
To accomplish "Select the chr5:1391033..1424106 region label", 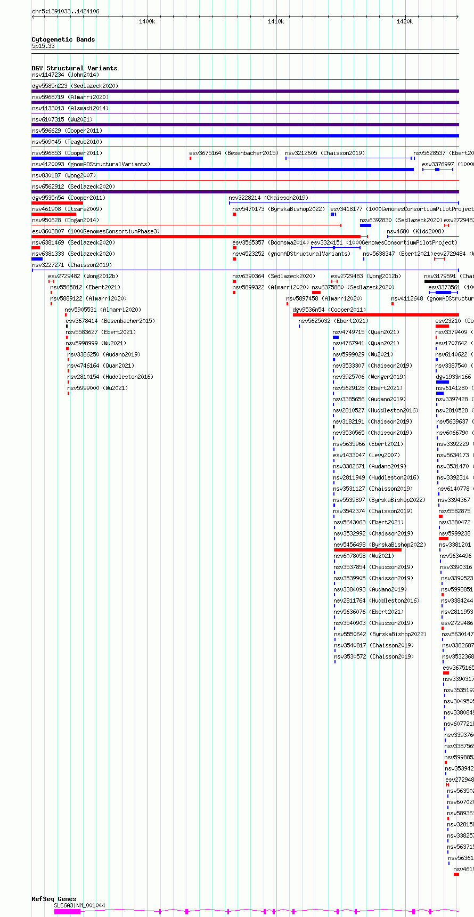I will (x=66, y=11).
